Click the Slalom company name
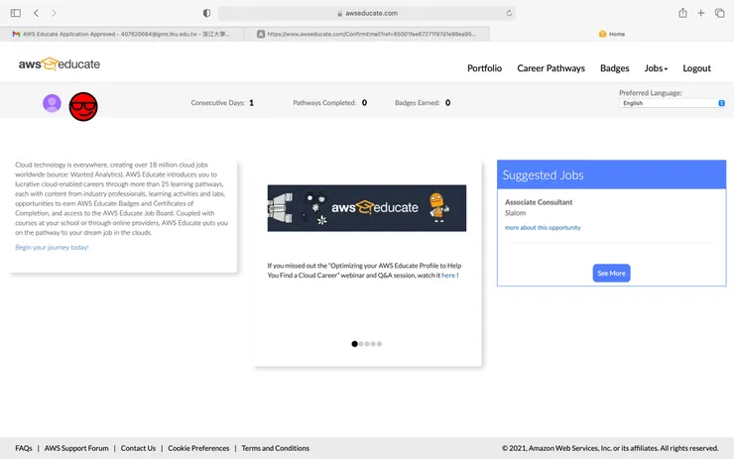The image size is (734, 459). pyautogui.click(x=515, y=213)
